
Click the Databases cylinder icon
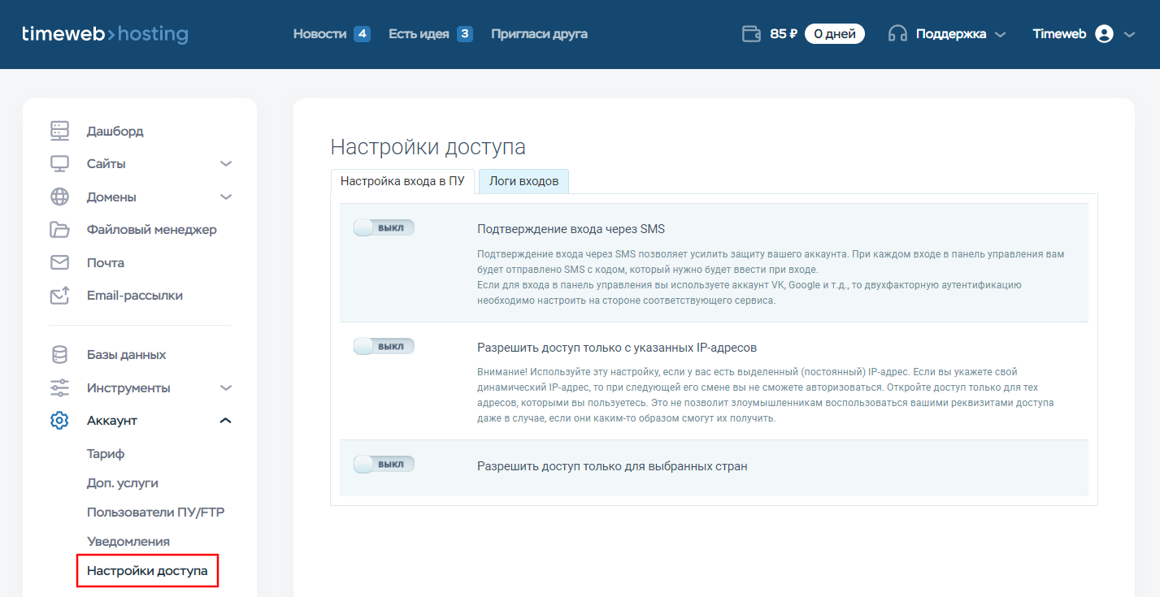pos(59,355)
